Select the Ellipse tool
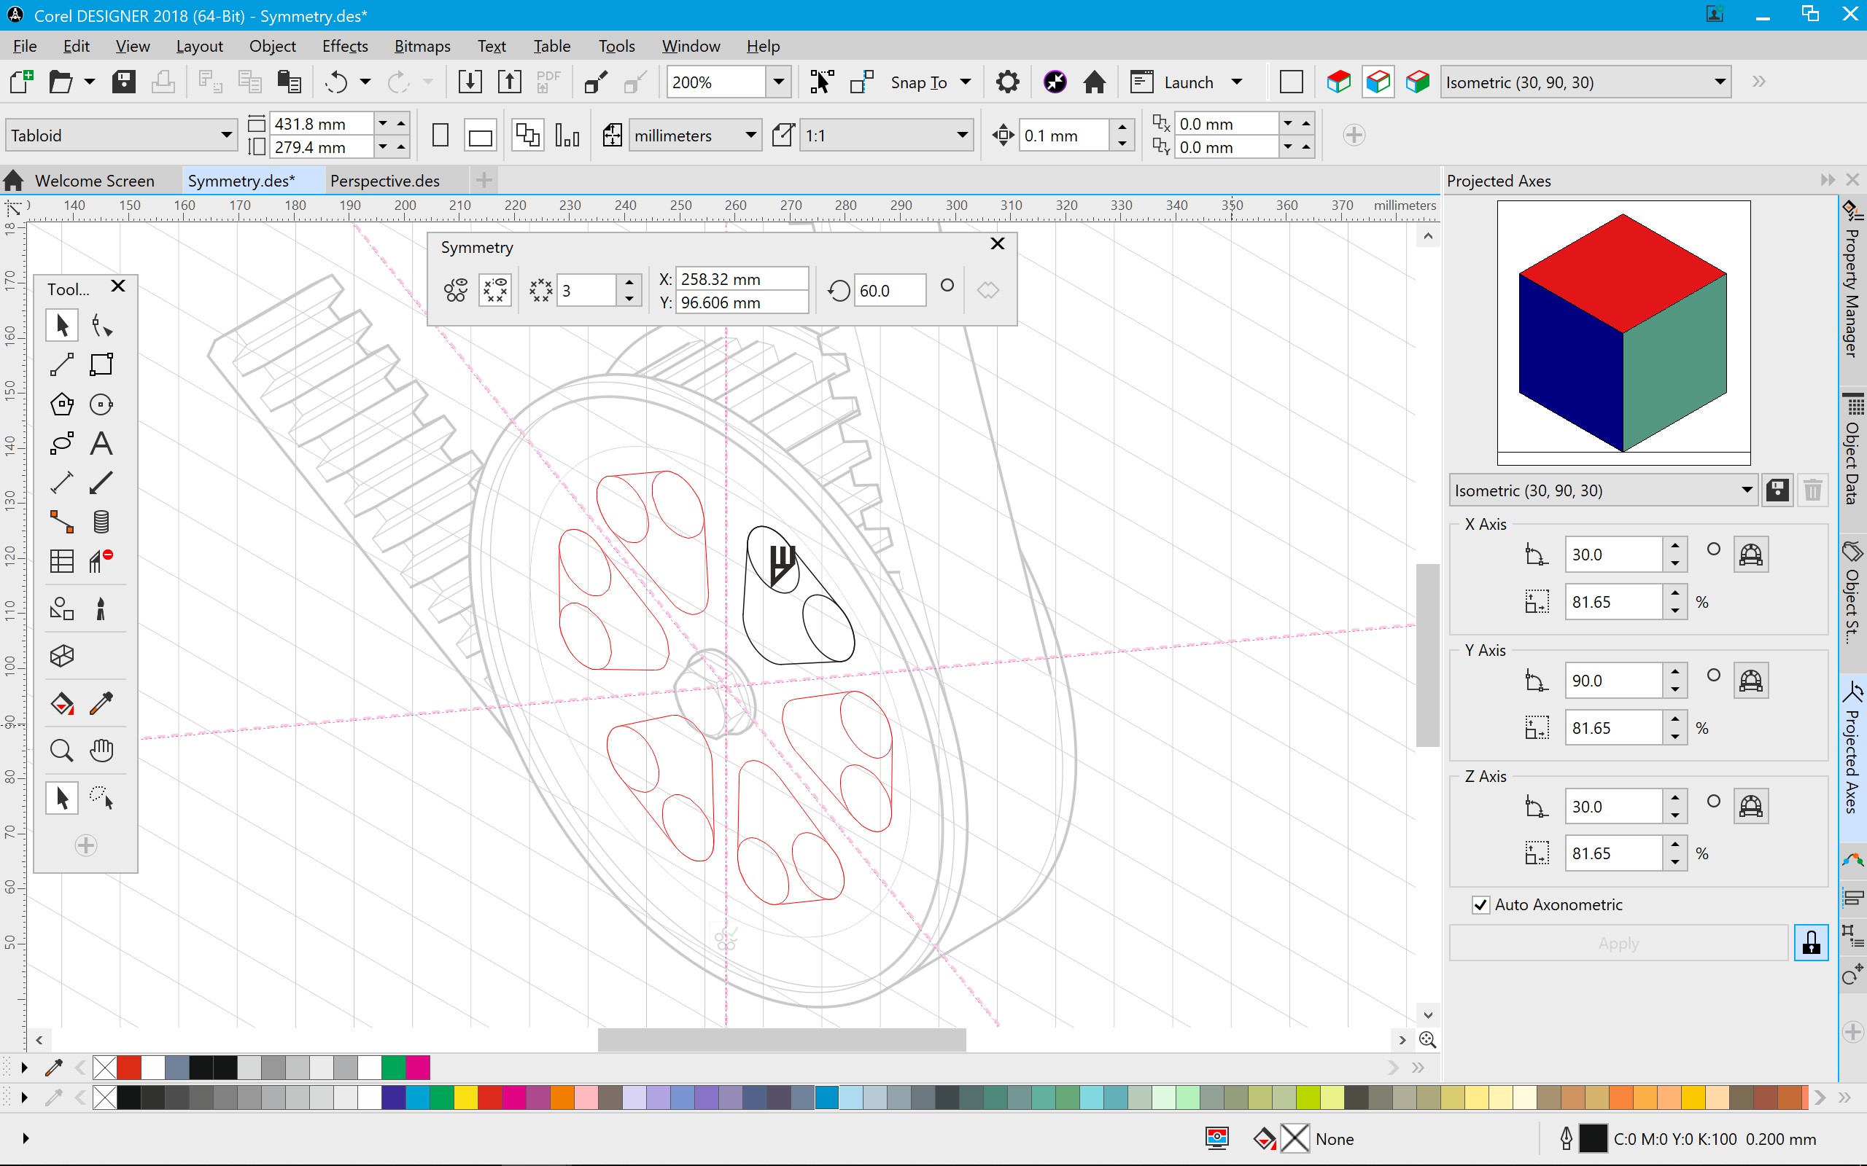 (x=101, y=404)
